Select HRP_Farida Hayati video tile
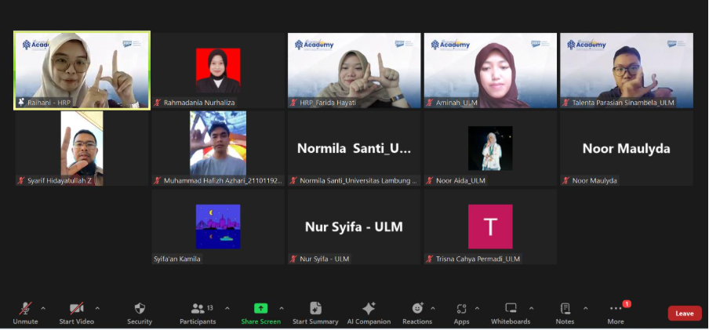 (x=354, y=70)
